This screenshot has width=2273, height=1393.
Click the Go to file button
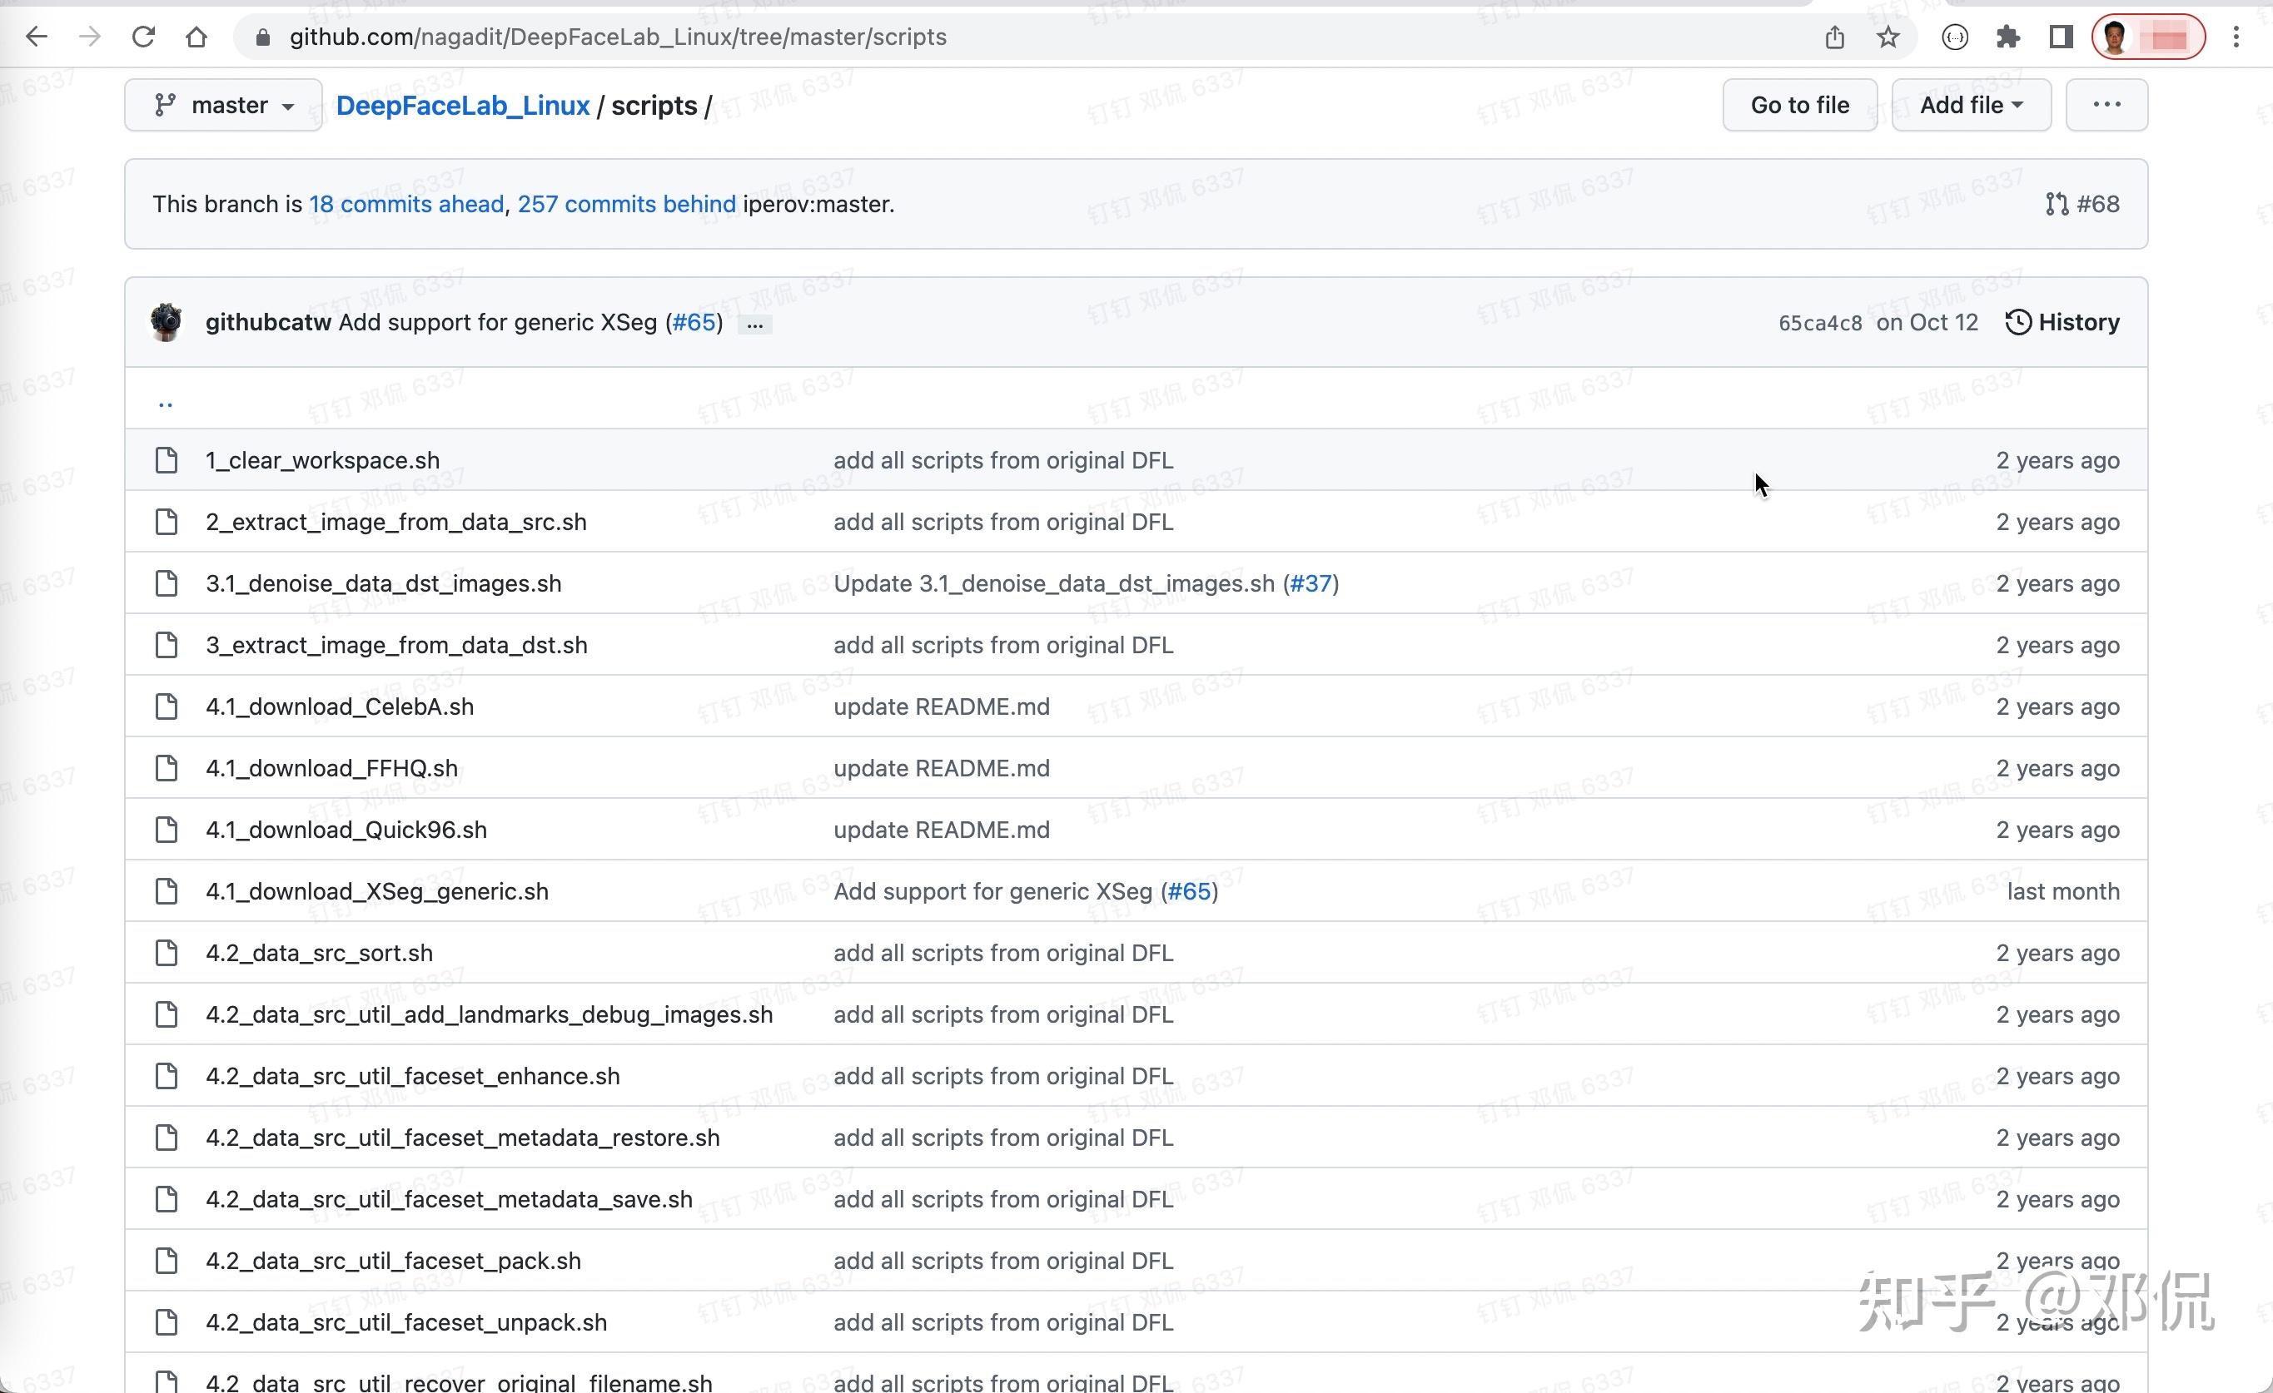point(1799,105)
